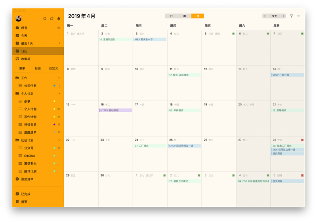Click the filter funnel icon
The height and width of the screenshot is (223, 317).
point(291,16)
